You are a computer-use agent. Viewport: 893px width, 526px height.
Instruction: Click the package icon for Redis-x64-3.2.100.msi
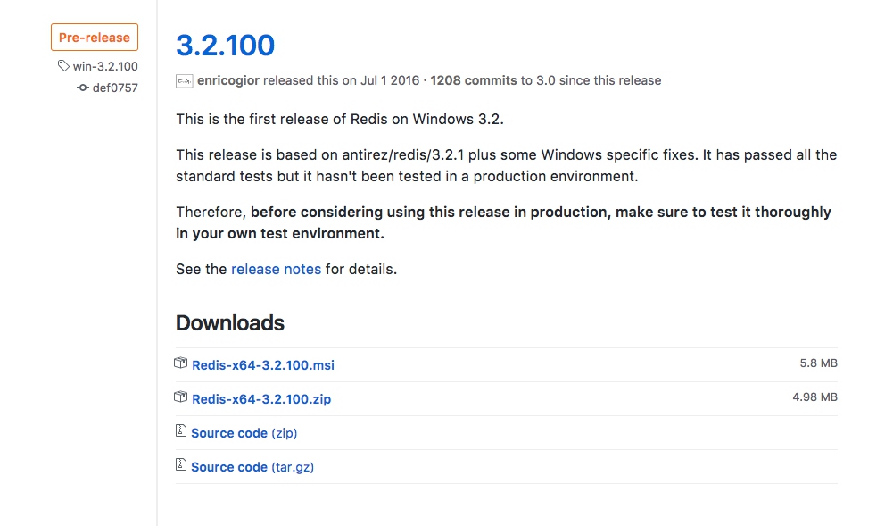(x=180, y=363)
